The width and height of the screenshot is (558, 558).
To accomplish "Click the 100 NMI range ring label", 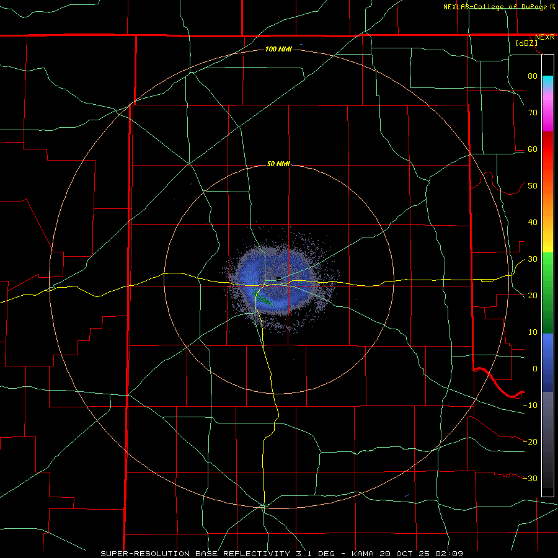I will [278, 49].
